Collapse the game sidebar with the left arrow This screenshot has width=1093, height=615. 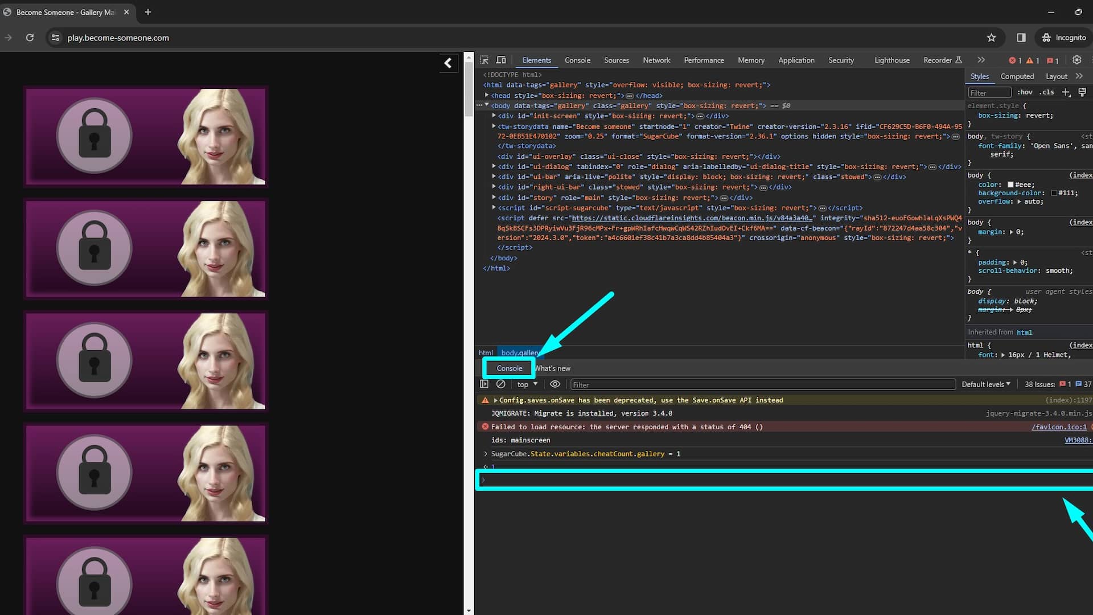448,63
